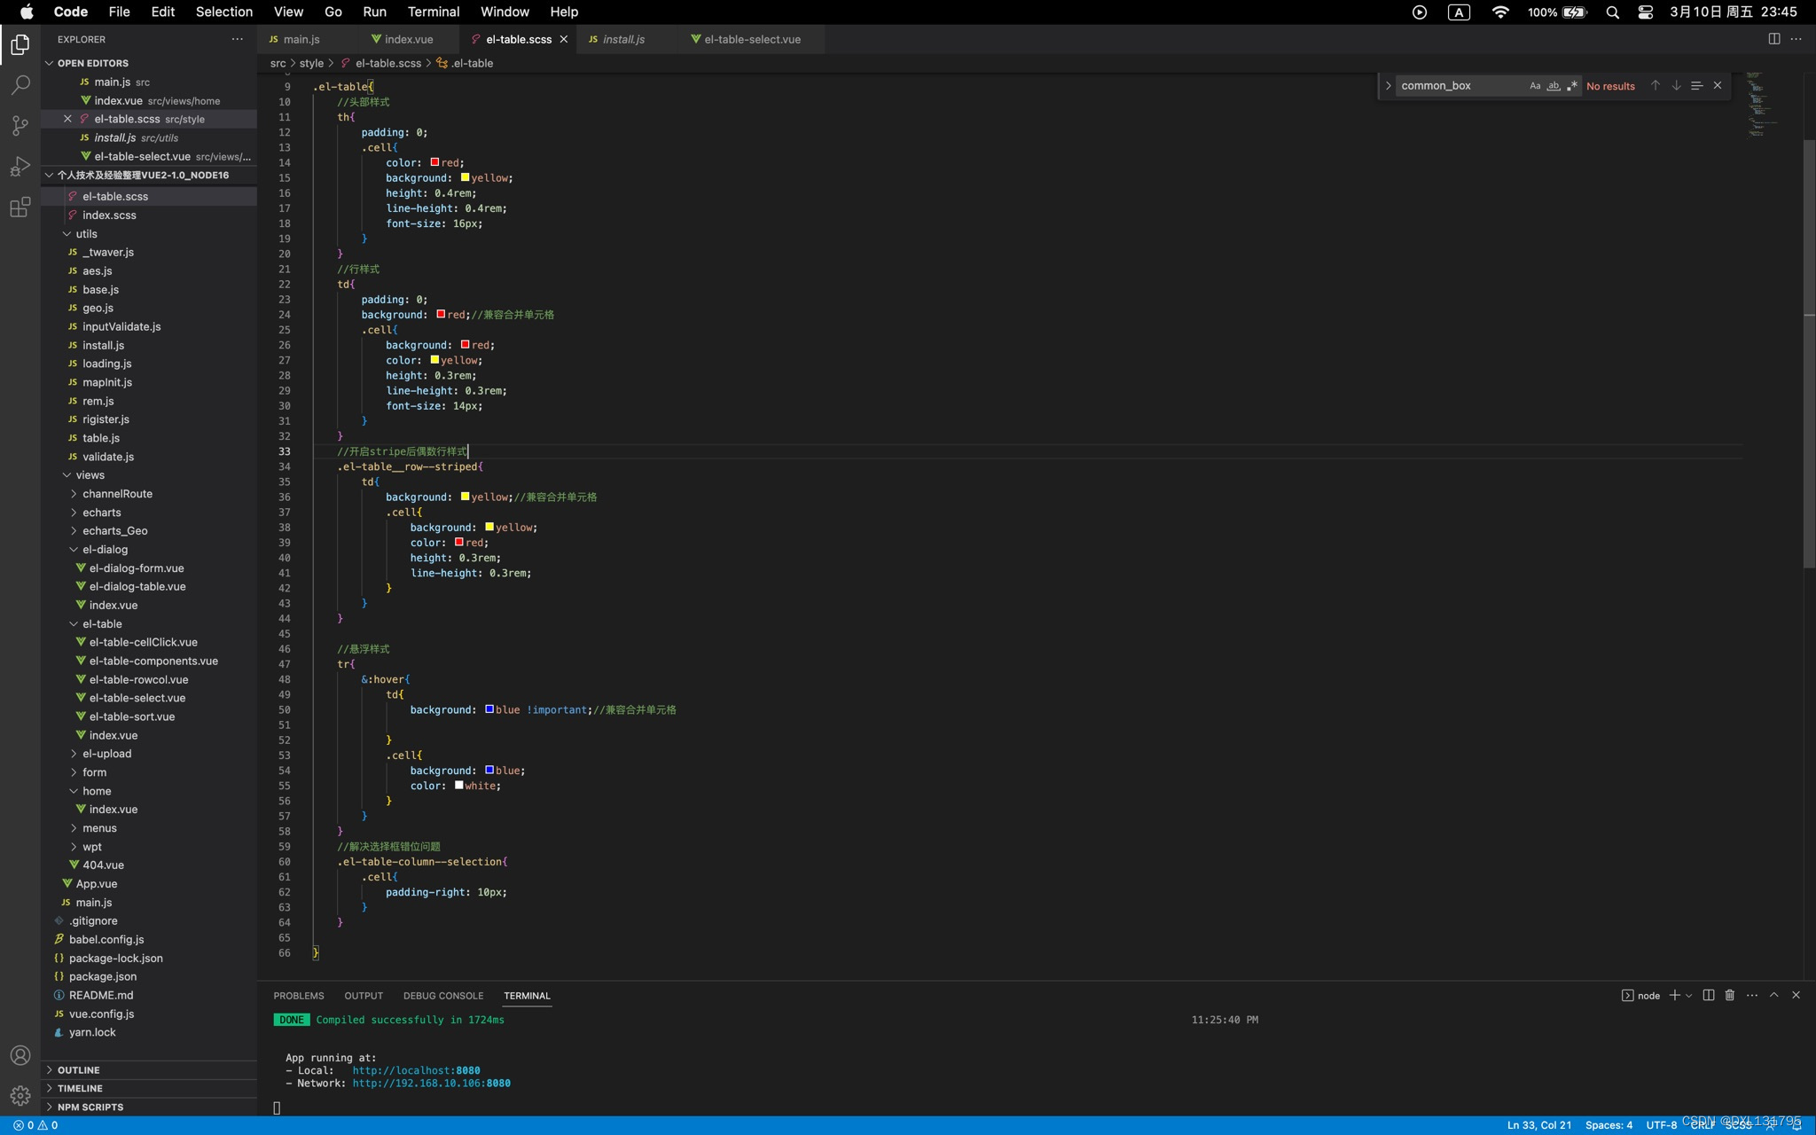Toggle find in selection
This screenshot has width=1816, height=1135.
[x=1696, y=86]
